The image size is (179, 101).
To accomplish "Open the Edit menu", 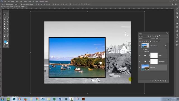I will coord(9,1).
